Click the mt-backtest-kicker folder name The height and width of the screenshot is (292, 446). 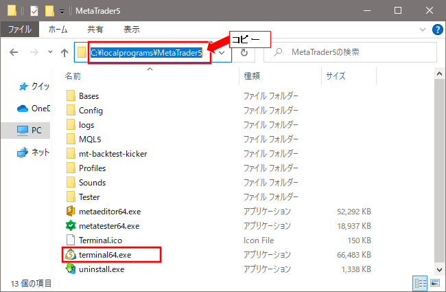[x=113, y=154]
